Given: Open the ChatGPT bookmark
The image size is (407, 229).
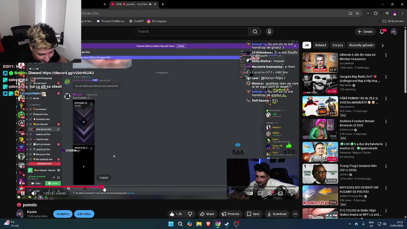Looking at the screenshot, I should tap(136, 21).
